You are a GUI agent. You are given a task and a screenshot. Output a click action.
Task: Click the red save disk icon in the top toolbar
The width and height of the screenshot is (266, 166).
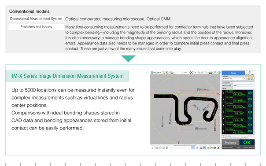click(167, 73)
